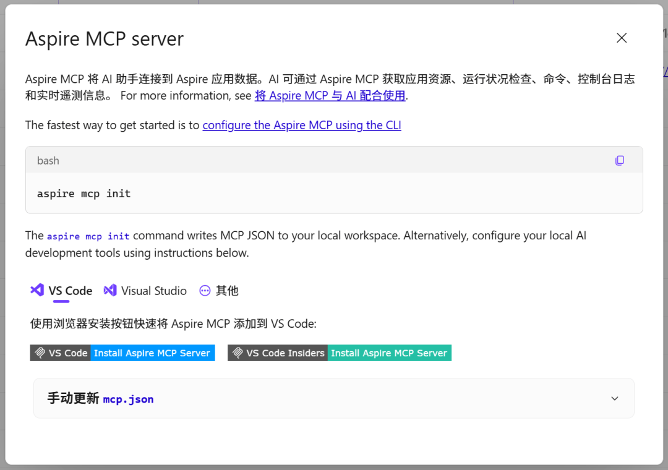Viewport: 668px width, 470px height.
Task: Click the aspire mcp init command text
Action: (x=83, y=193)
